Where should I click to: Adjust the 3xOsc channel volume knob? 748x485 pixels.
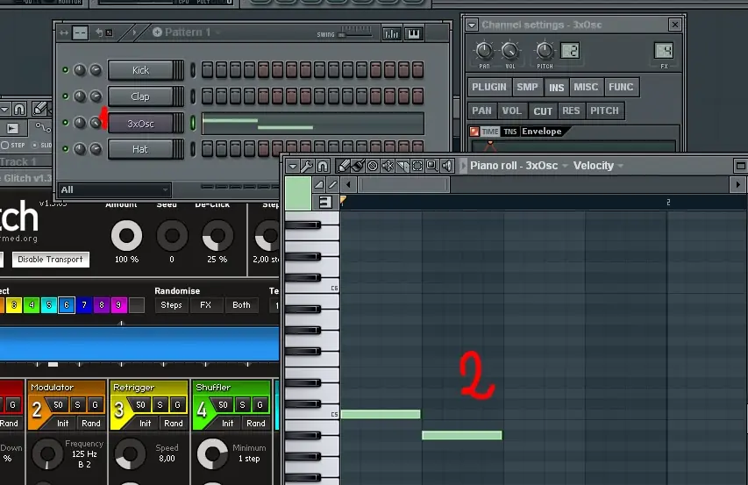(96, 123)
